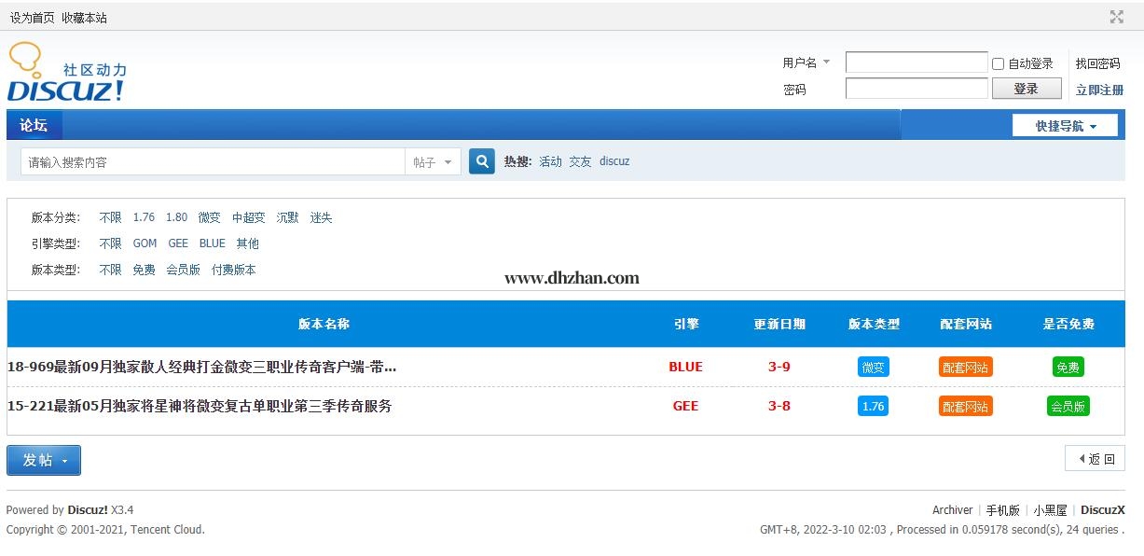The image size is (1144, 556).
Task: Open the 快捷导航 dropdown
Action: (x=1065, y=126)
